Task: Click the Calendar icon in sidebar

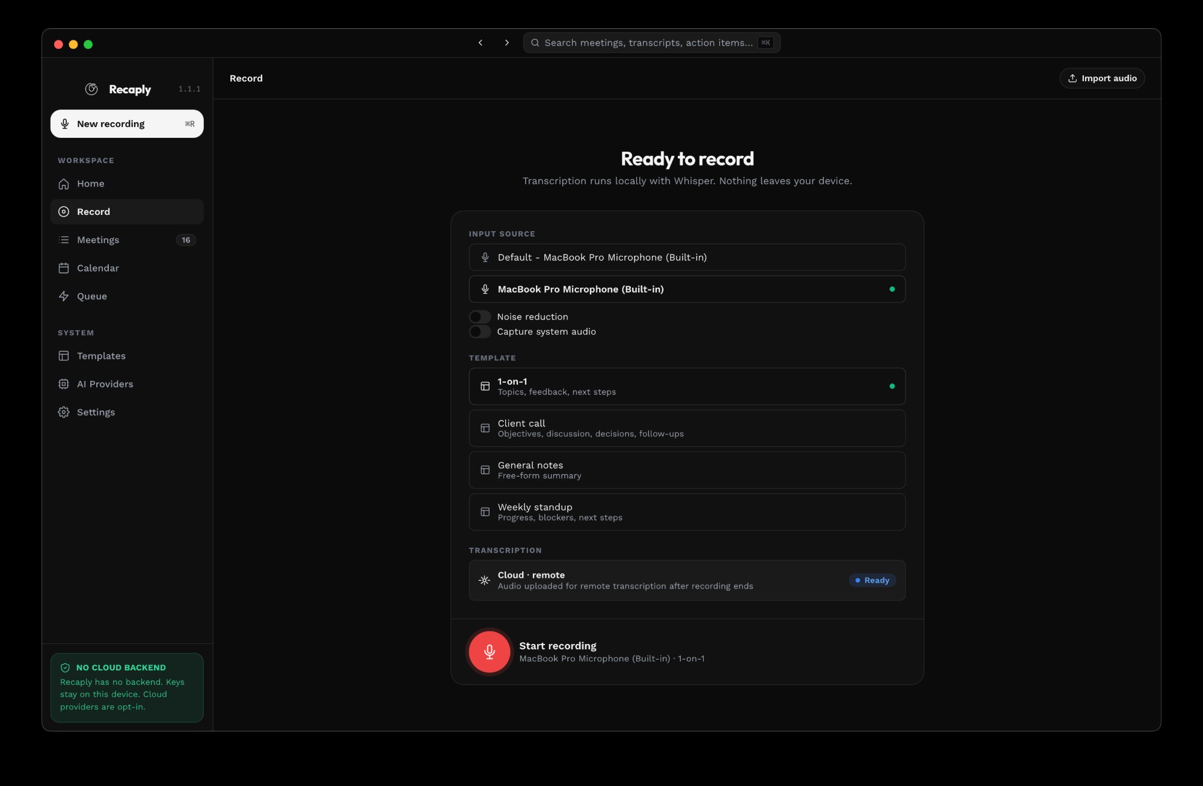Action: [x=64, y=268]
